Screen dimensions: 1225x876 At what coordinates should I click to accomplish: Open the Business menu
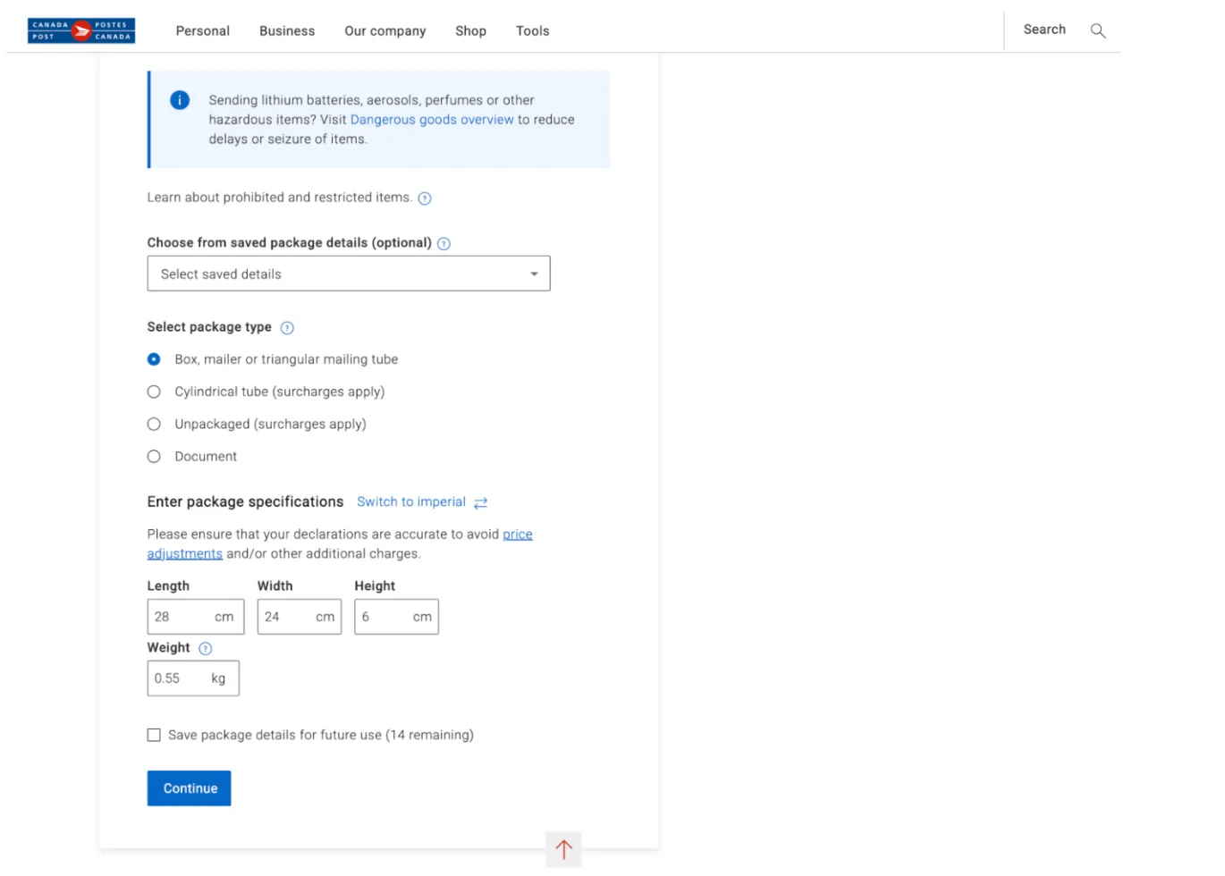click(287, 30)
